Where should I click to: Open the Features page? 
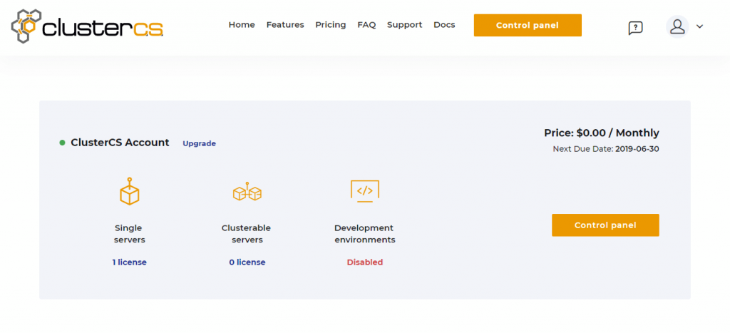[x=285, y=25]
